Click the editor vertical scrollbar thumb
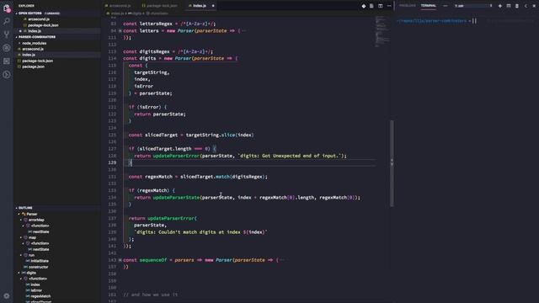The height and width of the screenshot is (303, 539). click(x=392, y=163)
